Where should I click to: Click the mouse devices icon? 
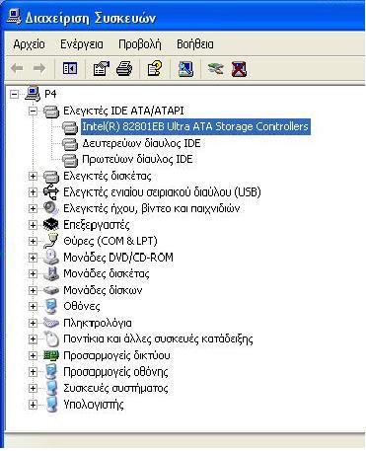click(x=51, y=339)
